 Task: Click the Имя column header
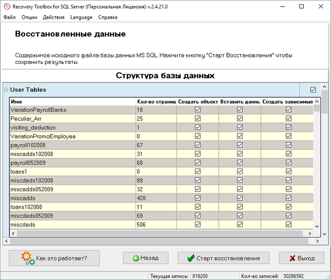(x=73, y=102)
